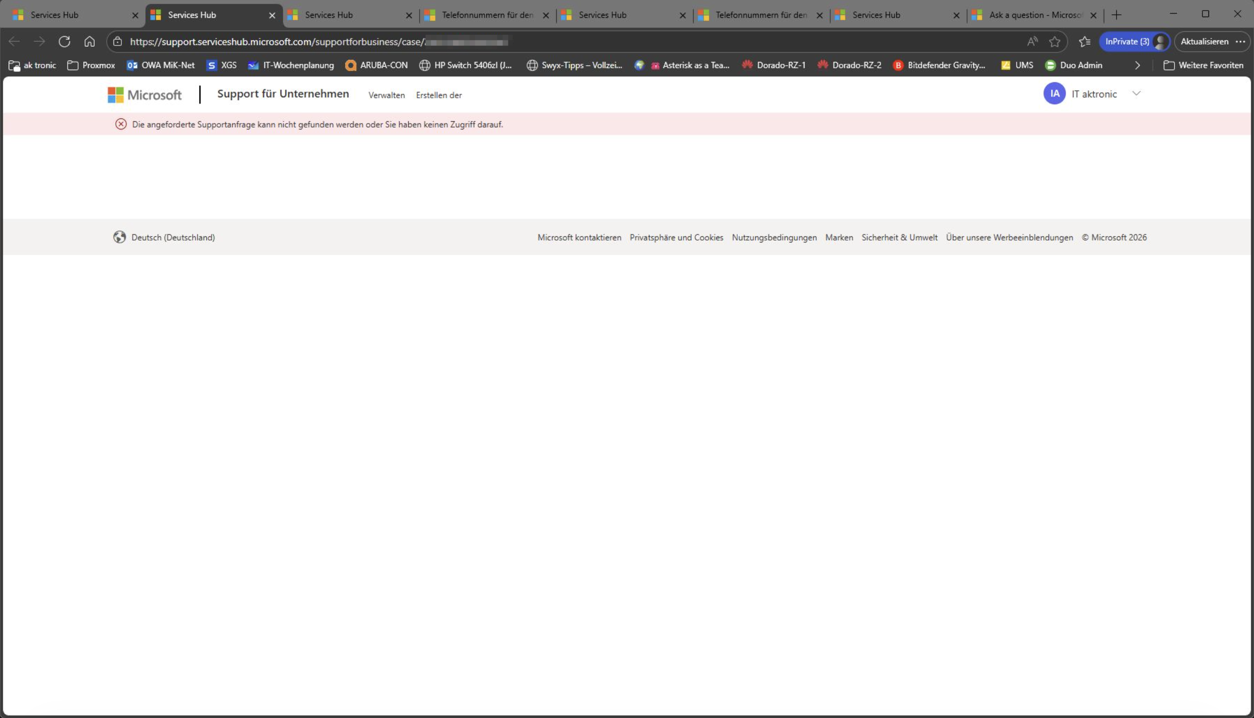Reload the page with the refresh icon

coord(64,41)
